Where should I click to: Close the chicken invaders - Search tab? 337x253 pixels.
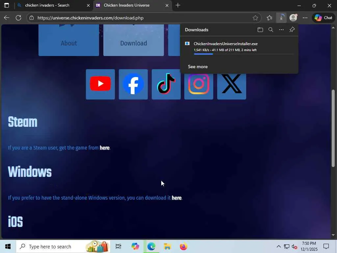tap(88, 5)
